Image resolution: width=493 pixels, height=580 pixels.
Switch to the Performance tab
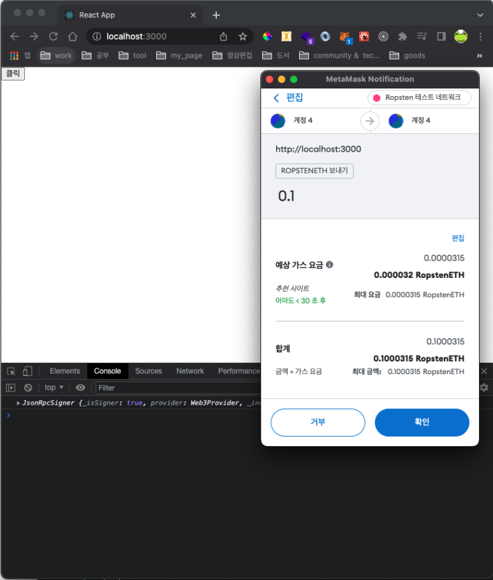239,371
